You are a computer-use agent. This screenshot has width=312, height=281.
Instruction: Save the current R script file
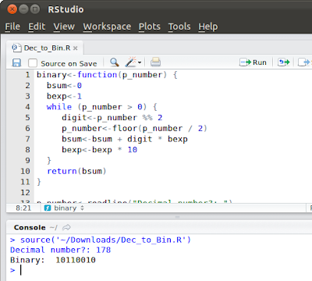16,62
